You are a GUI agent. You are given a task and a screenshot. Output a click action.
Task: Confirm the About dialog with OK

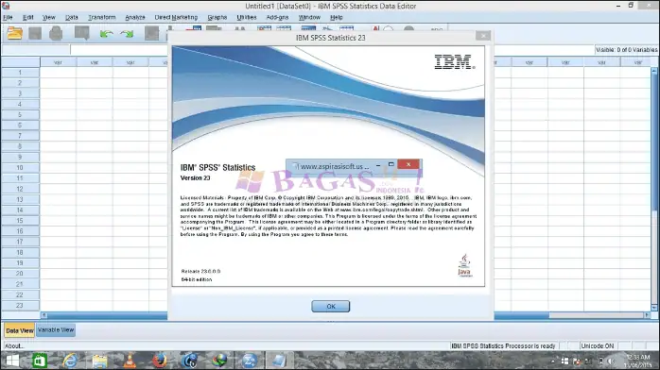(330, 306)
